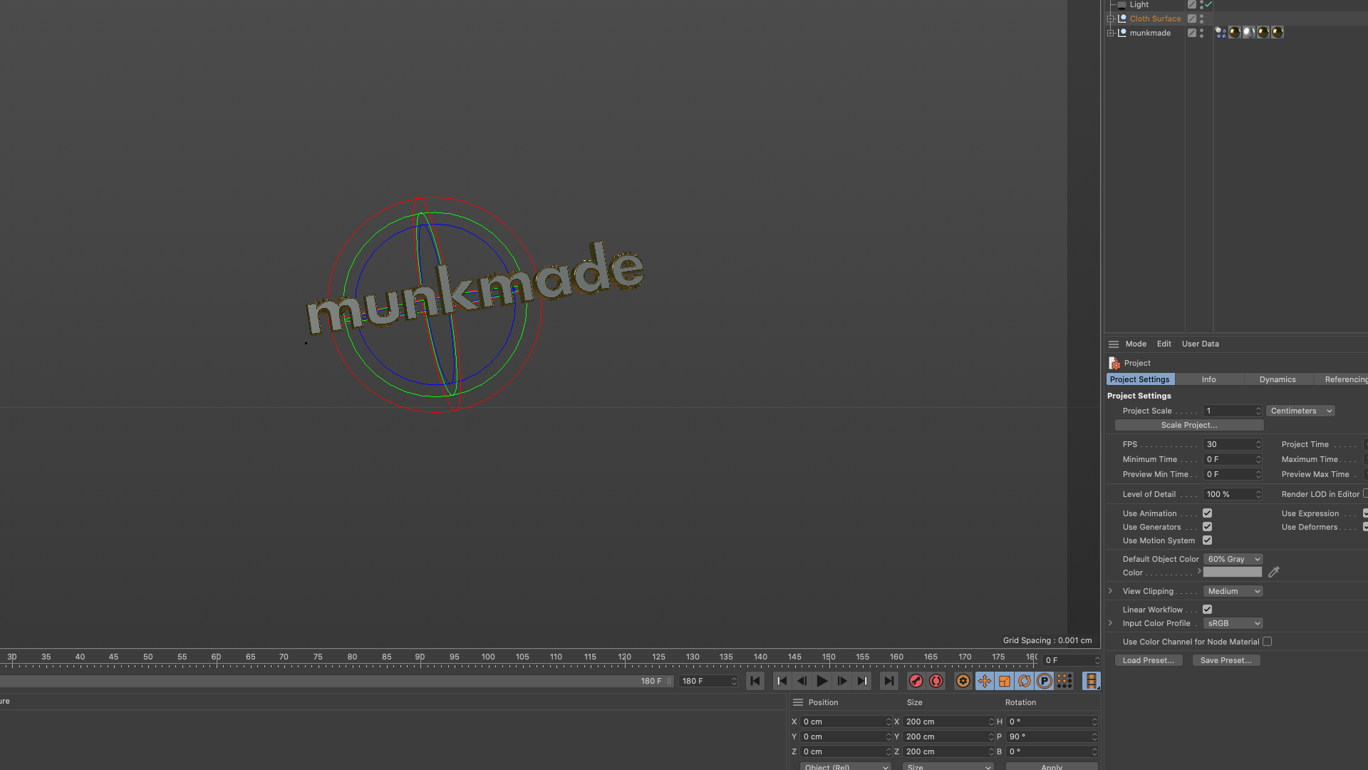Record a keyframe with the red key icon
The image size is (1368, 770).
click(x=916, y=681)
